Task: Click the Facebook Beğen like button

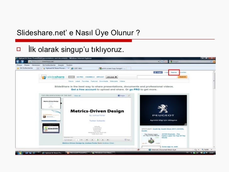Action: [x=122, y=96]
